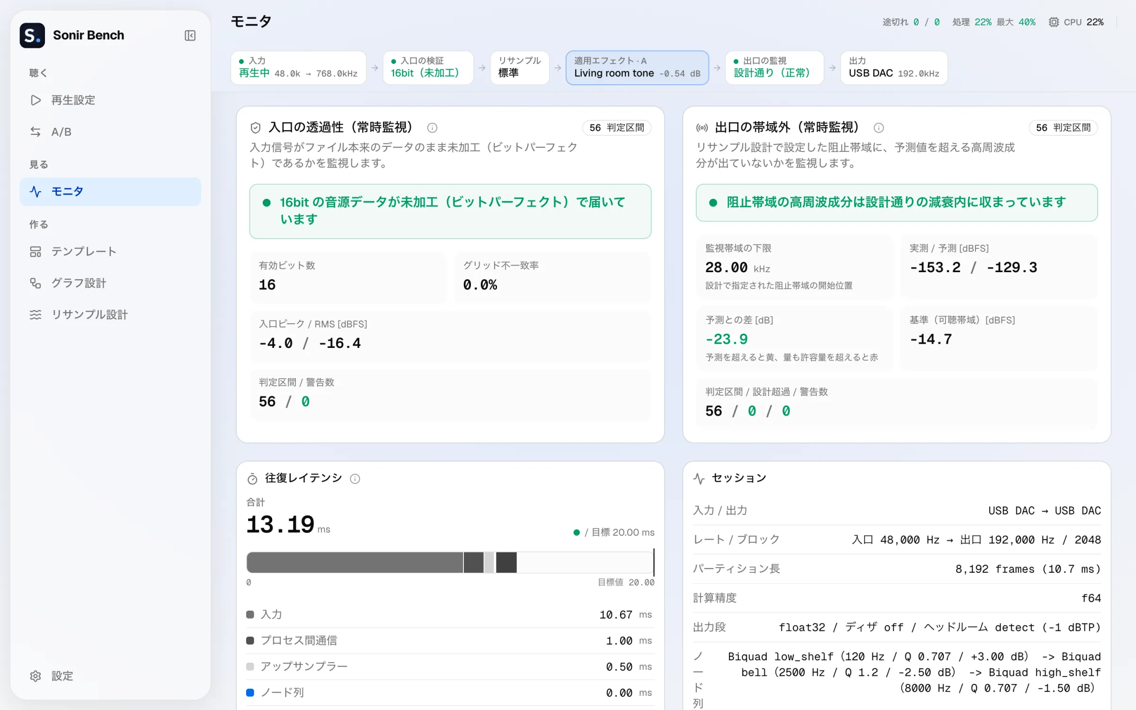
Task: Select the 入力 再生中 pipeline stage
Action: click(x=298, y=68)
